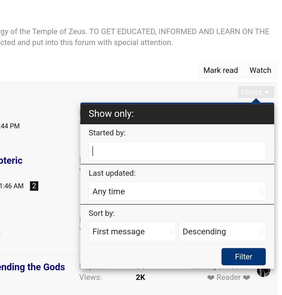Open the thread title ending in 'oteric'
The width and height of the screenshot is (282, 295).
coord(11,160)
